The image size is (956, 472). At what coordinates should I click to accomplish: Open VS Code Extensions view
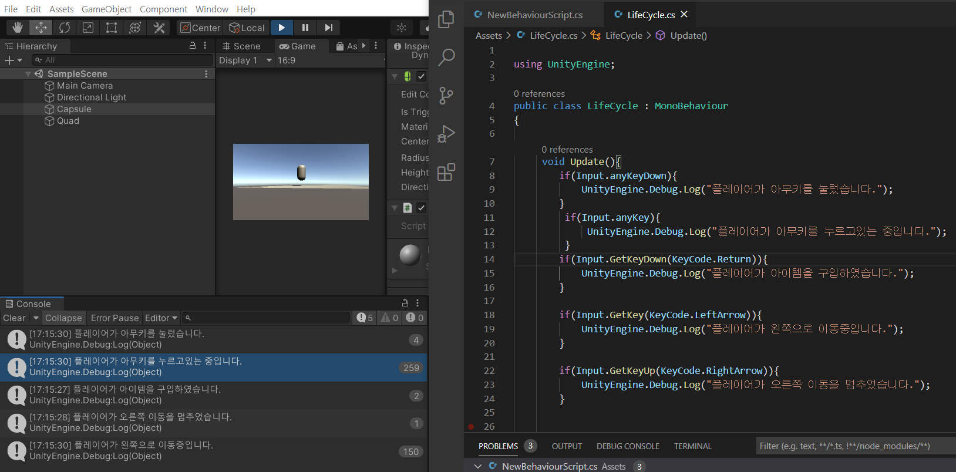click(x=446, y=172)
